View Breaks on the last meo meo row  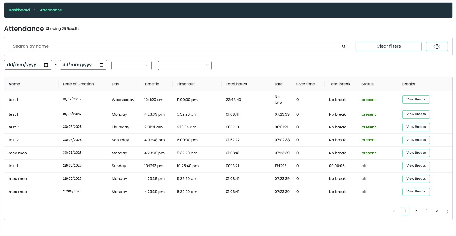pos(416,192)
